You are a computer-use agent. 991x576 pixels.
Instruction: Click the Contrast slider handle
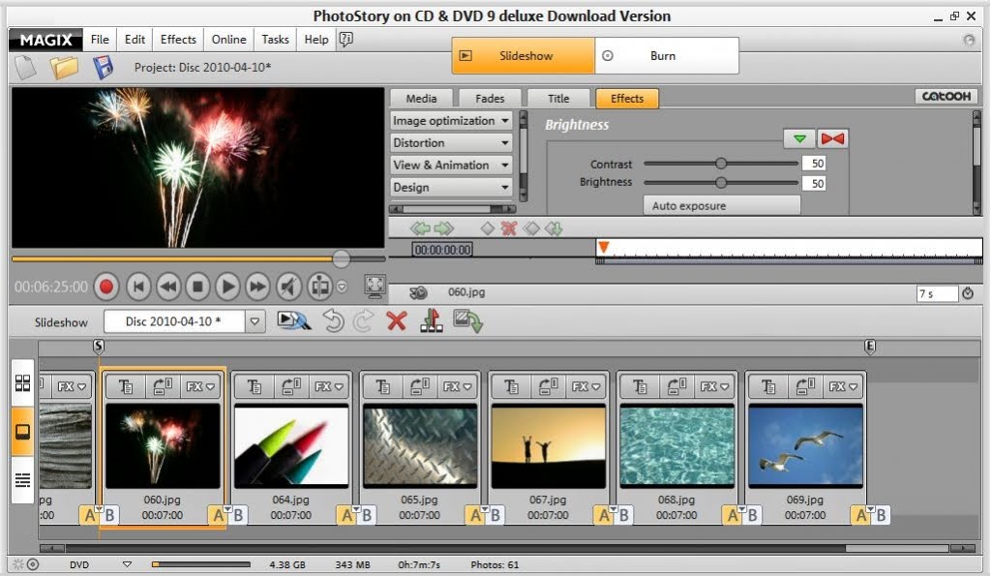721,164
